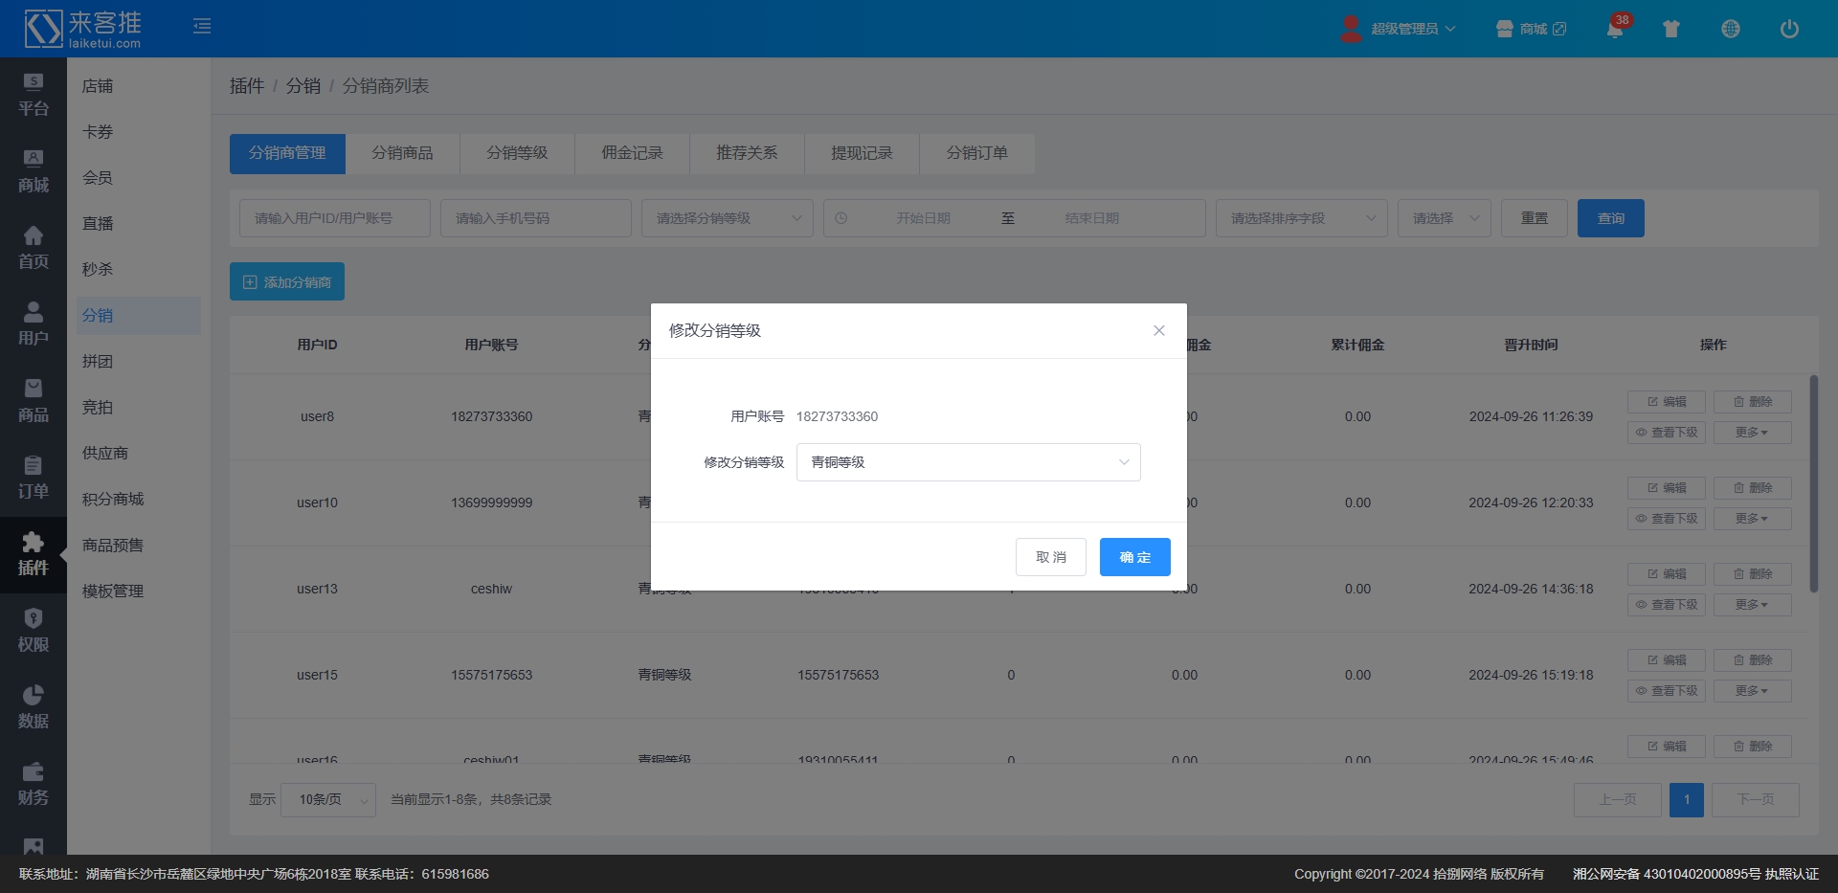The image size is (1838, 893).
Task: Expand the 青铜等级 level dropdown
Action: 968,462
